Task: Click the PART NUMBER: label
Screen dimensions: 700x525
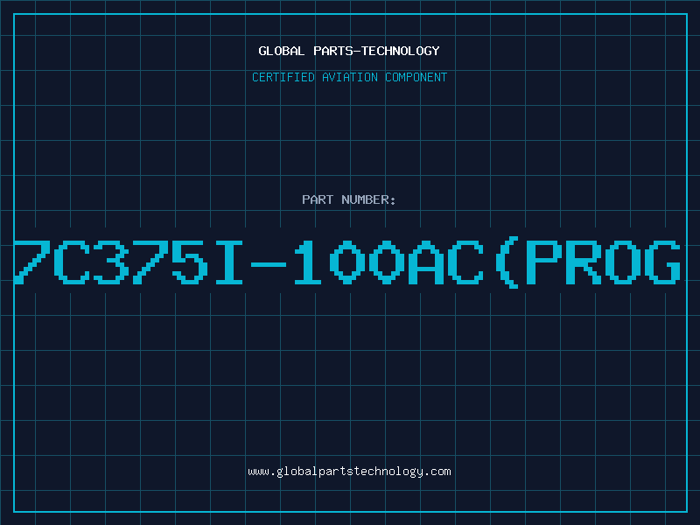Action: click(x=349, y=199)
